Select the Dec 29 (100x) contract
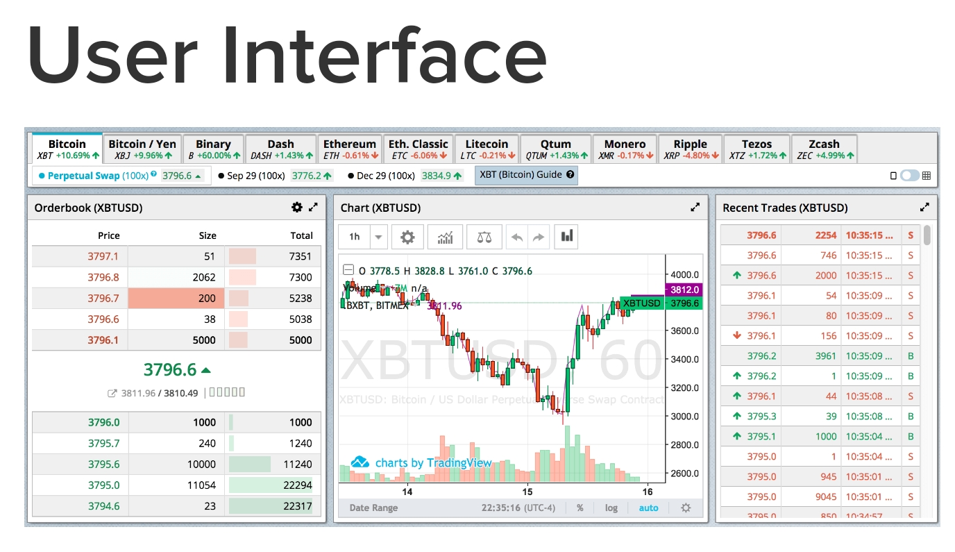Screen dimensions: 955x552 (405, 176)
